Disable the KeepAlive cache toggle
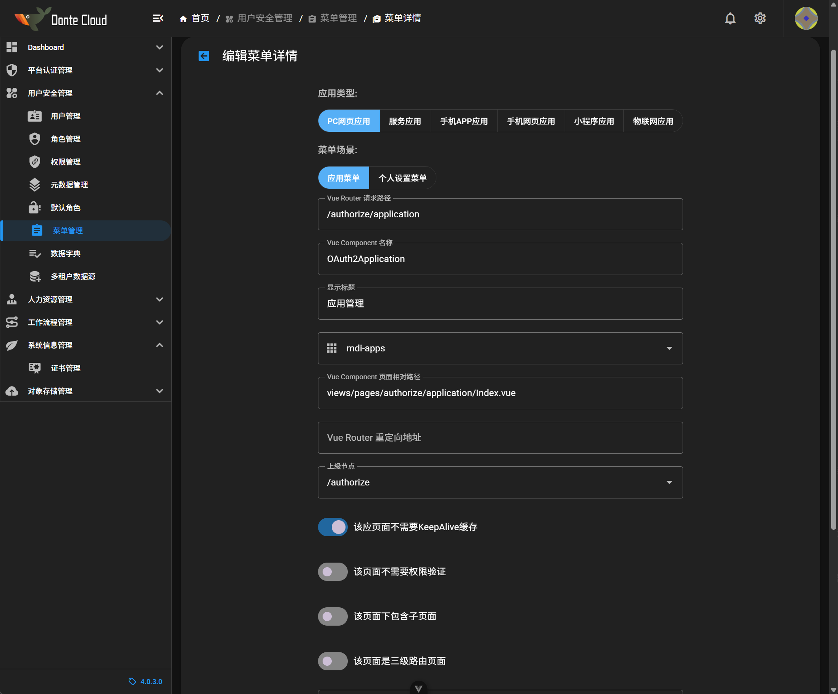 pos(333,527)
